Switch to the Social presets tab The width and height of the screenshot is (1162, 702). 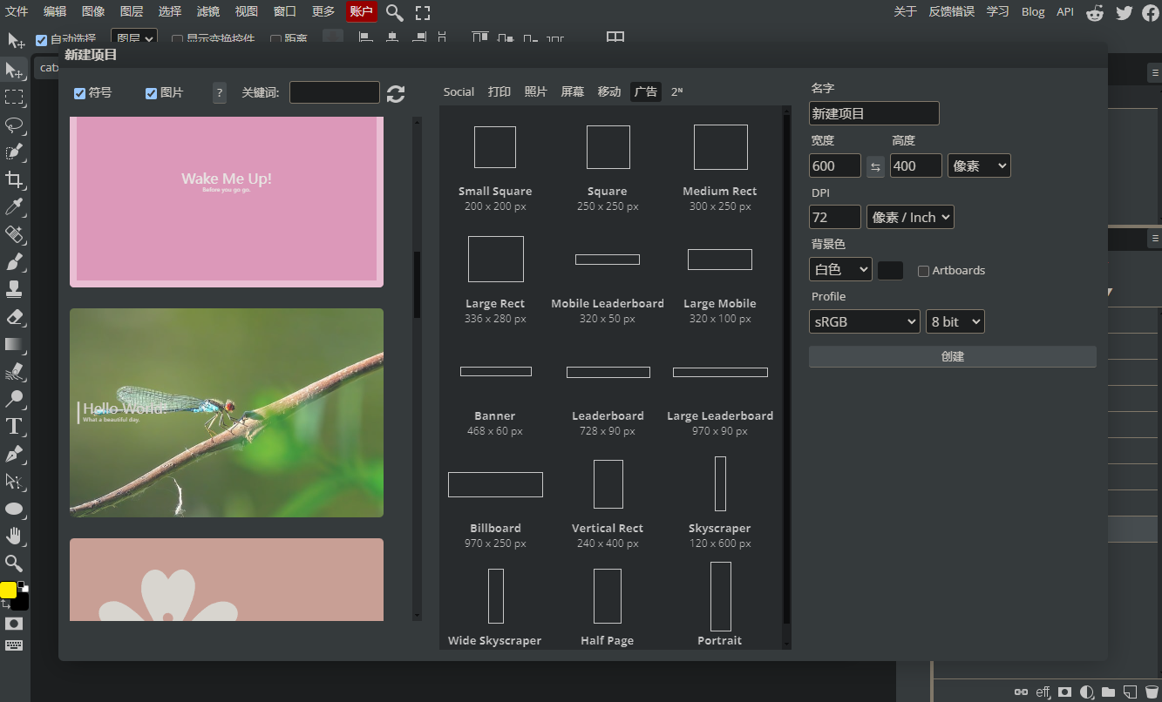pyautogui.click(x=459, y=91)
